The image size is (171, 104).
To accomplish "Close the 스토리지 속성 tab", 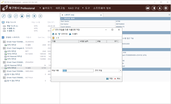I will tap(101, 15).
